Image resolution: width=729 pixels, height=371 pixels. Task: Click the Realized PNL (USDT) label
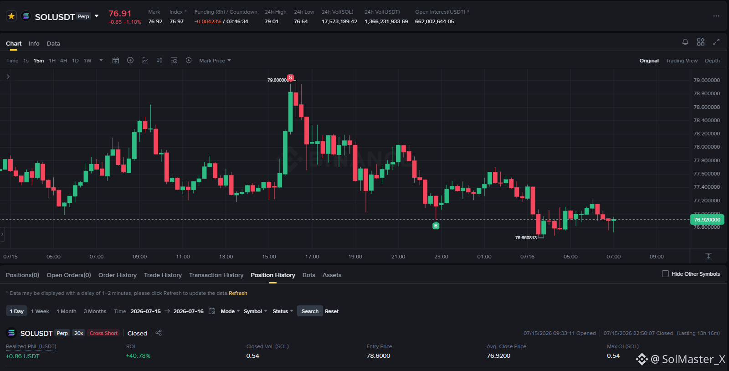pos(31,346)
